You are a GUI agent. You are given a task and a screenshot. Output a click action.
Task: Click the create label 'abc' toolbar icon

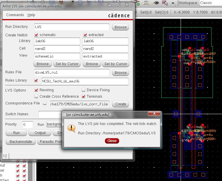(147, 2)
